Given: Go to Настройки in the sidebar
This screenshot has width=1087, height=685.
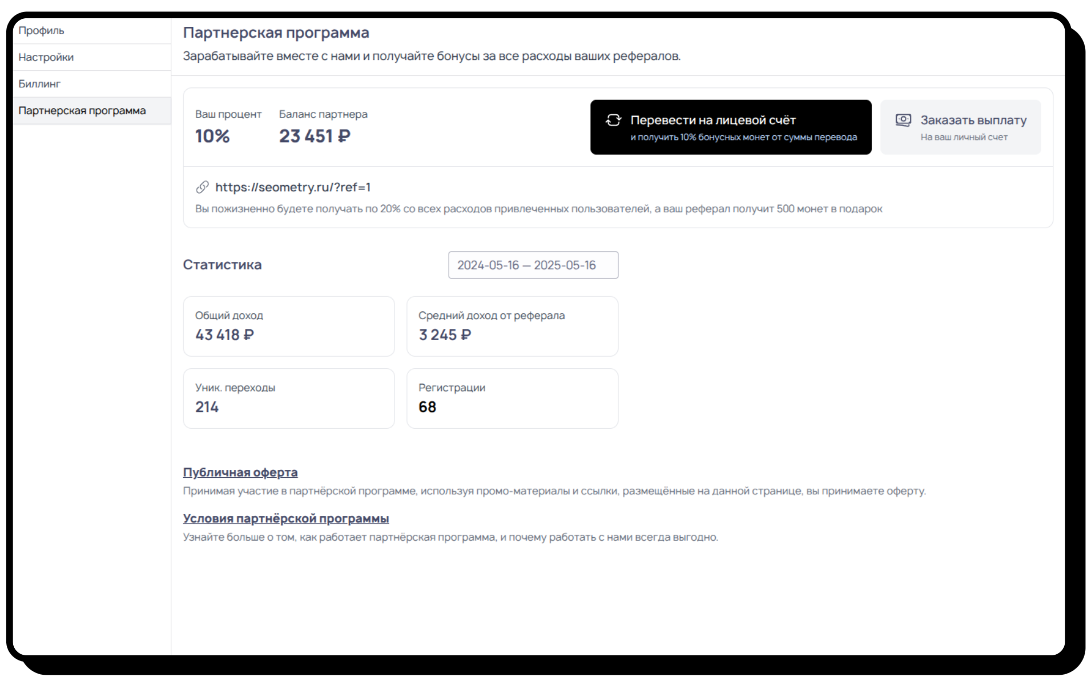Looking at the screenshot, I should point(92,57).
